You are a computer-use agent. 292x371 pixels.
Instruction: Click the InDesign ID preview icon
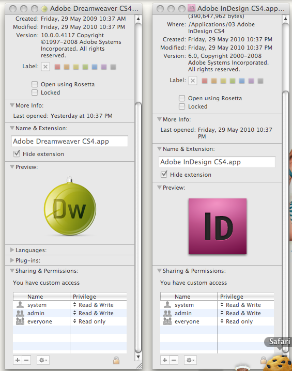pyautogui.click(x=218, y=226)
